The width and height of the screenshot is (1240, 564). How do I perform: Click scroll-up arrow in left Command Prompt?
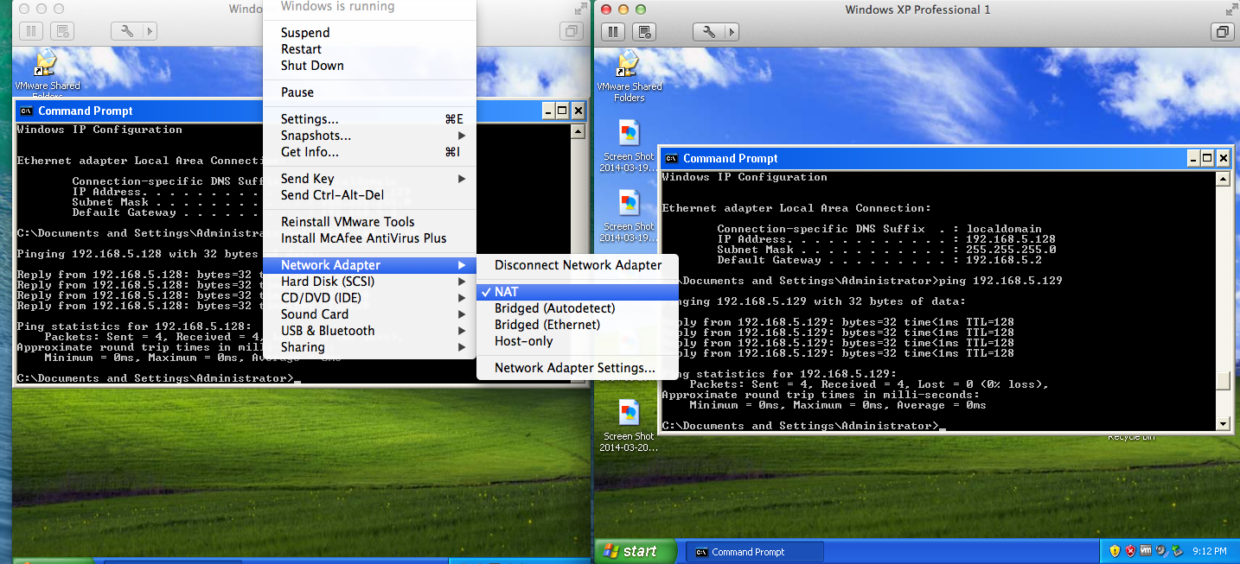[578, 131]
